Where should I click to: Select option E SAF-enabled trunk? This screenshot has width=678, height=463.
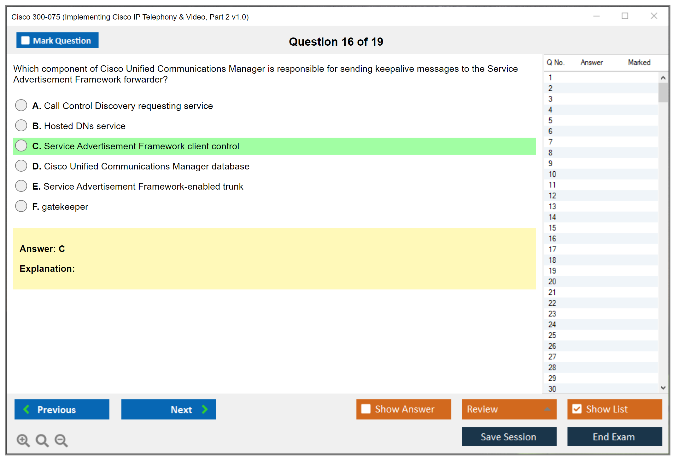[x=21, y=186]
